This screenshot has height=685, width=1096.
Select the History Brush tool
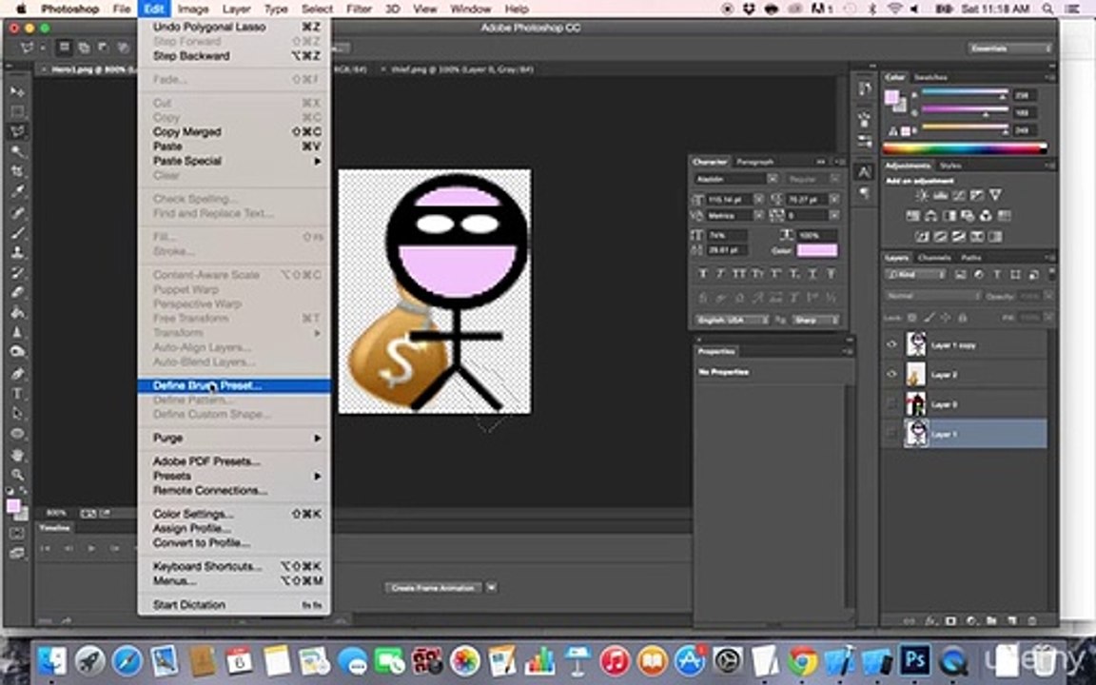(x=17, y=273)
